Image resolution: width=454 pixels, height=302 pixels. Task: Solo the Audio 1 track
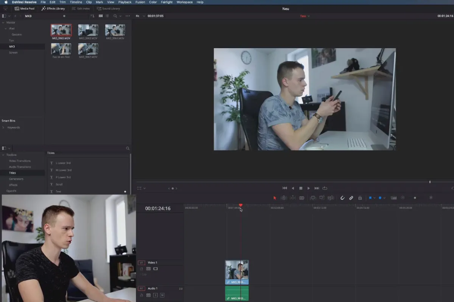tap(155, 295)
